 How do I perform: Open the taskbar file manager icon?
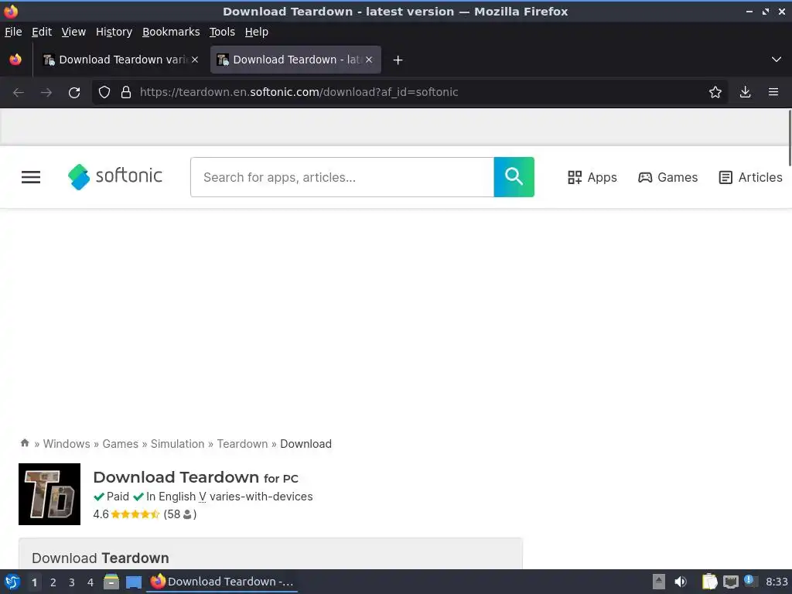pyautogui.click(x=111, y=582)
